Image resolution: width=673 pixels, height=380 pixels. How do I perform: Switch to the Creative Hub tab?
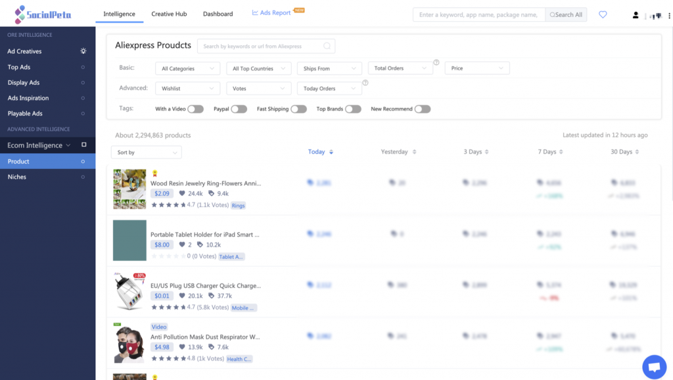[169, 14]
